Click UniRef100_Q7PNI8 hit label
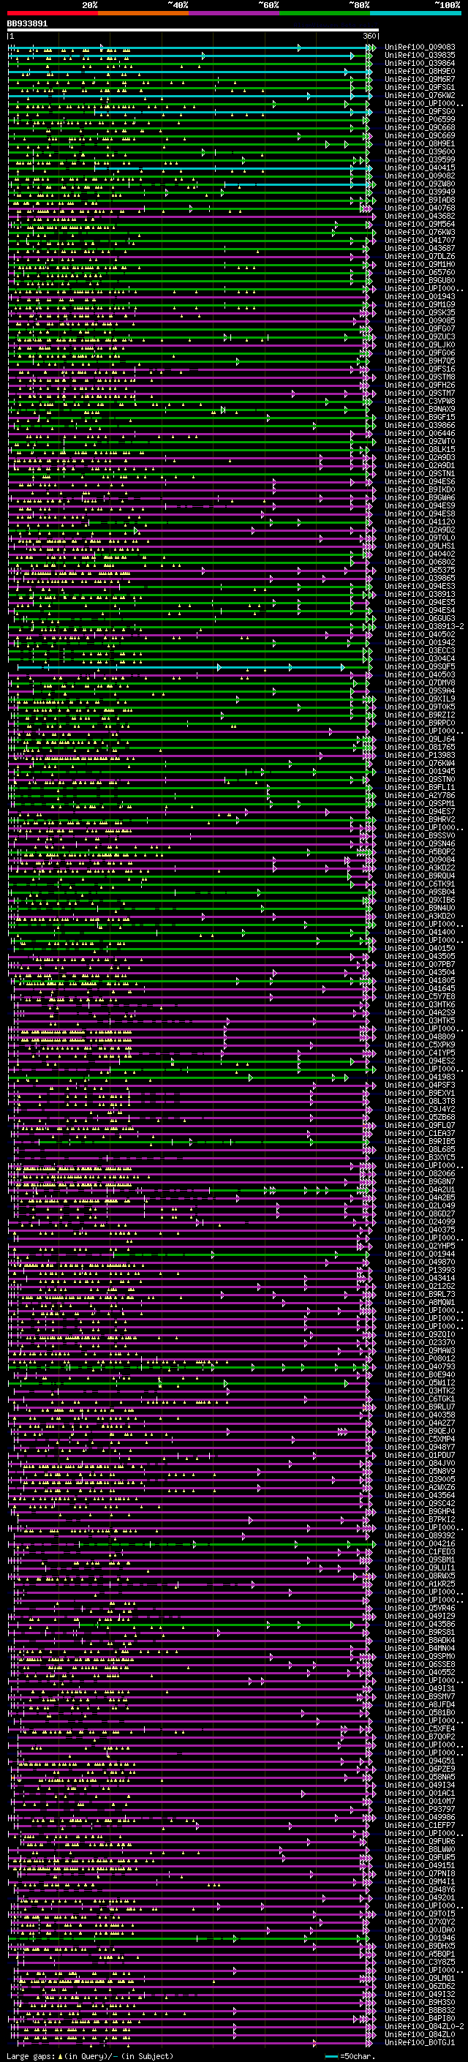 420,1873
